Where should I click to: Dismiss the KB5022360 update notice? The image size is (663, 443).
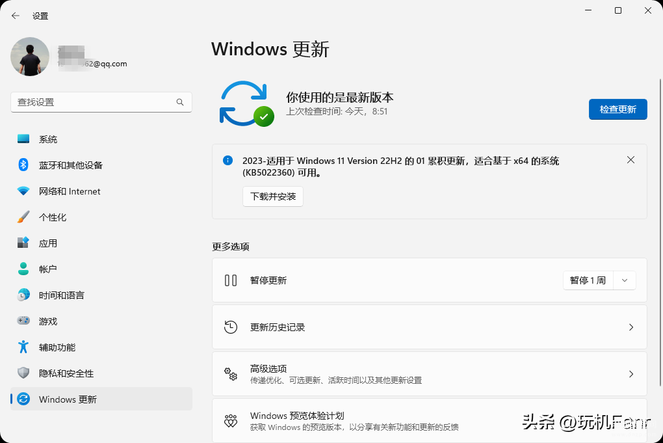coord(630,160)
